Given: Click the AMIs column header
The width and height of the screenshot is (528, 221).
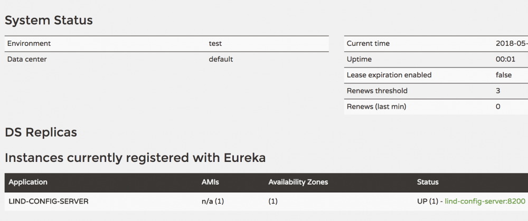Looking at the screenshot, I should [210, 182].
